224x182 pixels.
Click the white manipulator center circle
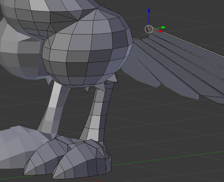click(149, 29)
